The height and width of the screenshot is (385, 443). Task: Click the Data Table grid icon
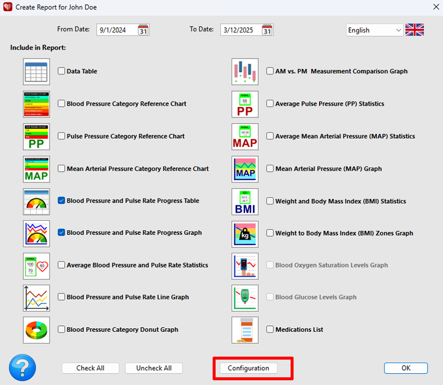tap(36, 71)
